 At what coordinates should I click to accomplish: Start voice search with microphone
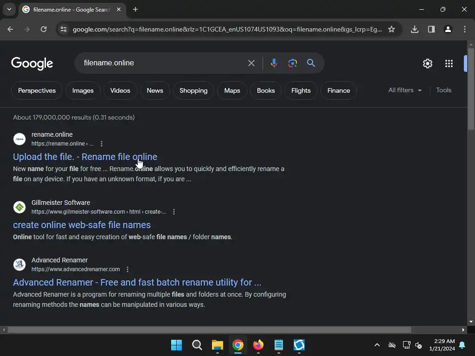pyautogui.click(x=274, y=63)
